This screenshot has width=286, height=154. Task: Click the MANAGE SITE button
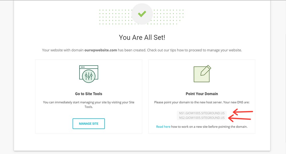[x=89, y=124]
